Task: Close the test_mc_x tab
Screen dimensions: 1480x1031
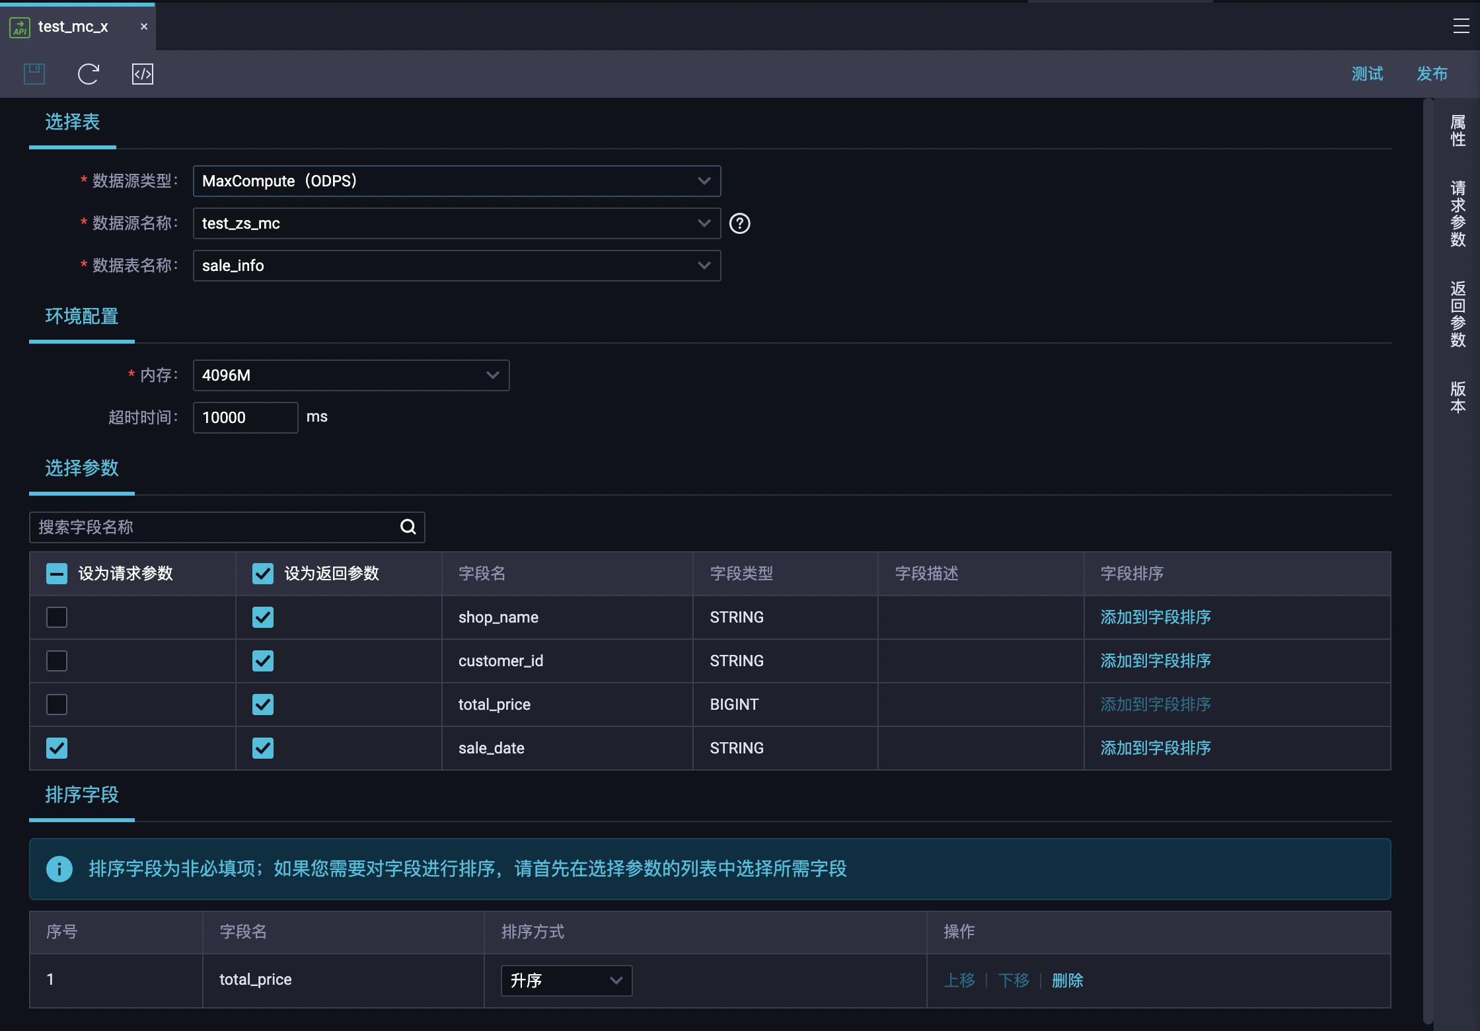Action: (x=143, y=26)
